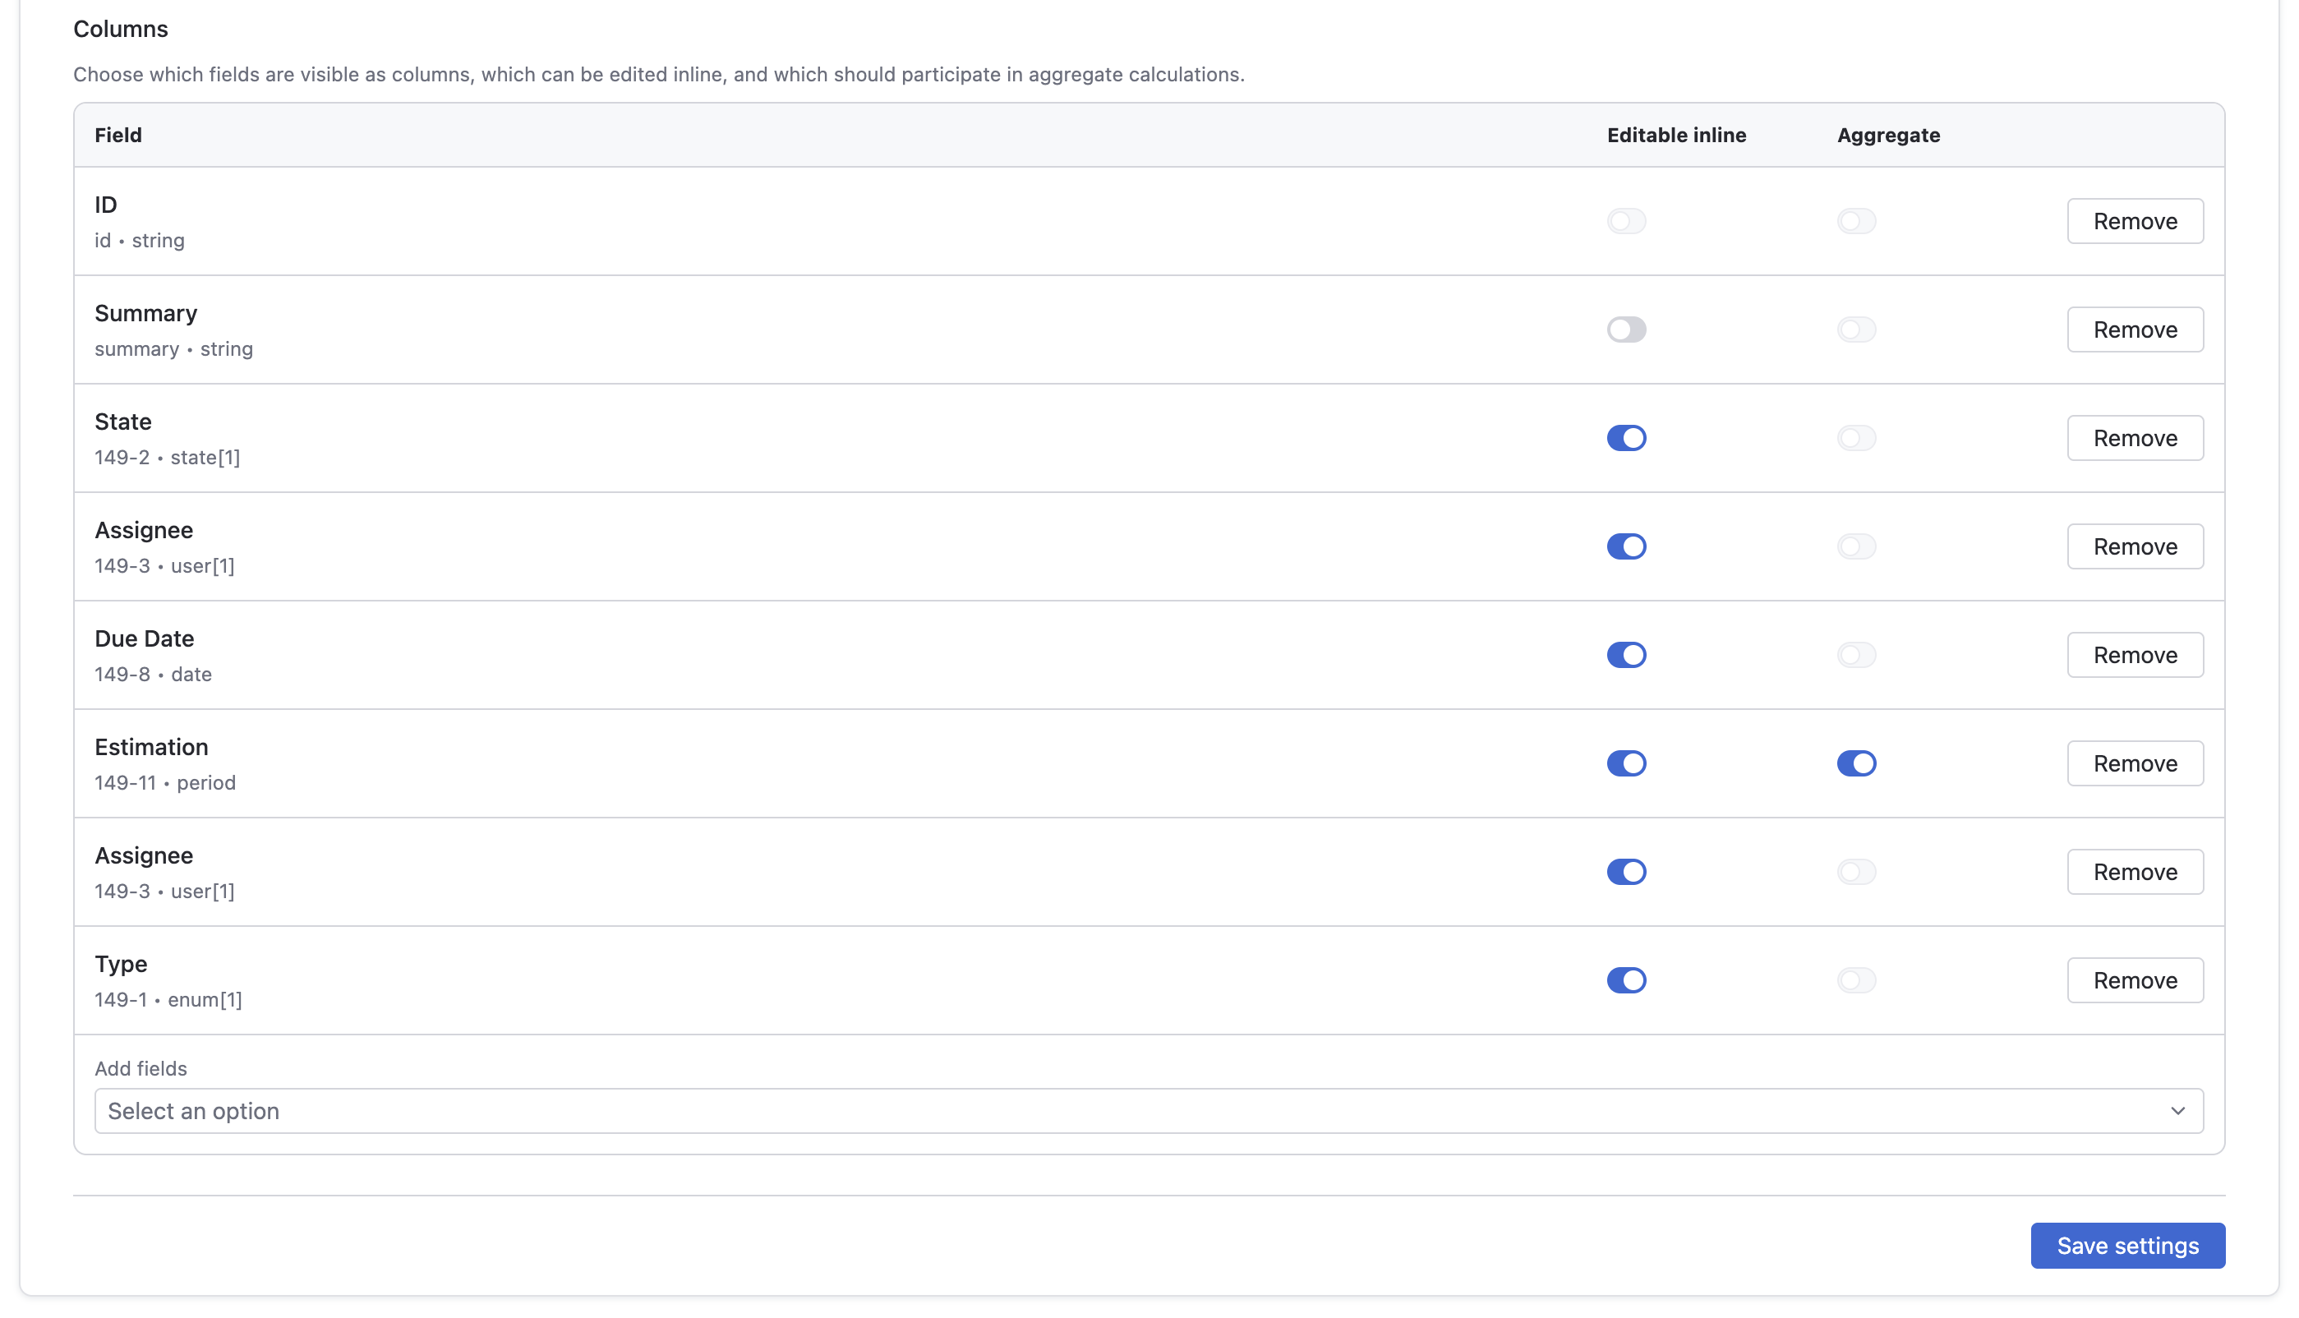
Task: Disable Editable inline for Due Date
Action: pyautogui.click(x=1627, y=654)
